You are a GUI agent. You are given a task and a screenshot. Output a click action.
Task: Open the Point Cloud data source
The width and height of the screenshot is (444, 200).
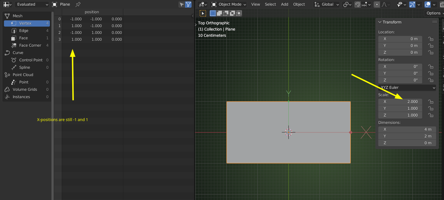pos(23,74)
